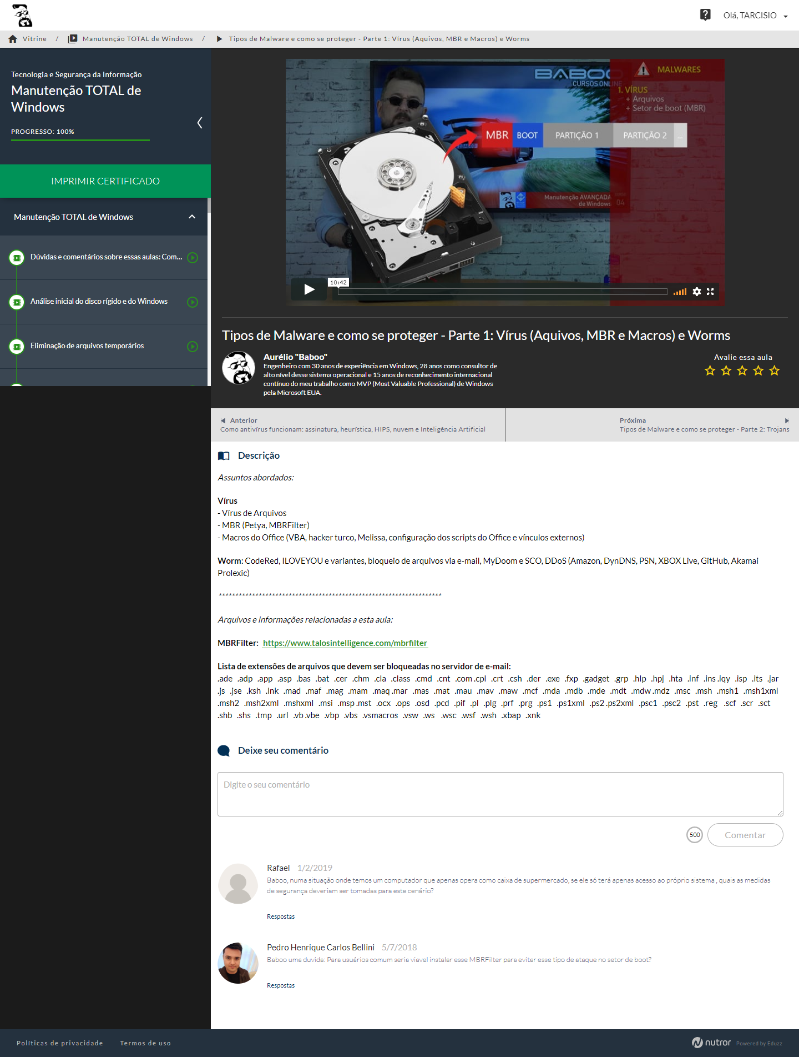Image resolution: width=799 pixels, height=1057 pixels.
Task: Rate the lesson with five stars
Action: point(775,370)
